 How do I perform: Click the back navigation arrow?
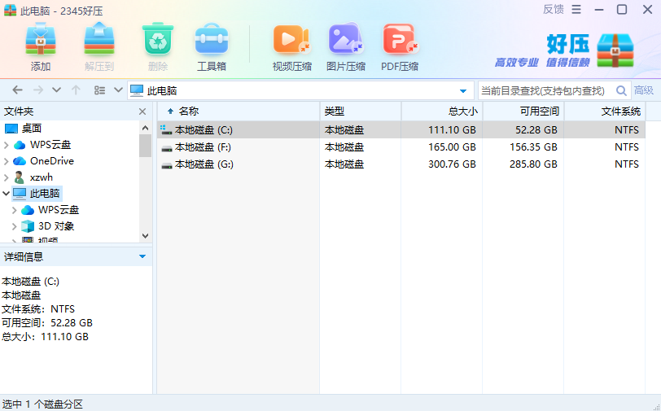point(17,90)
